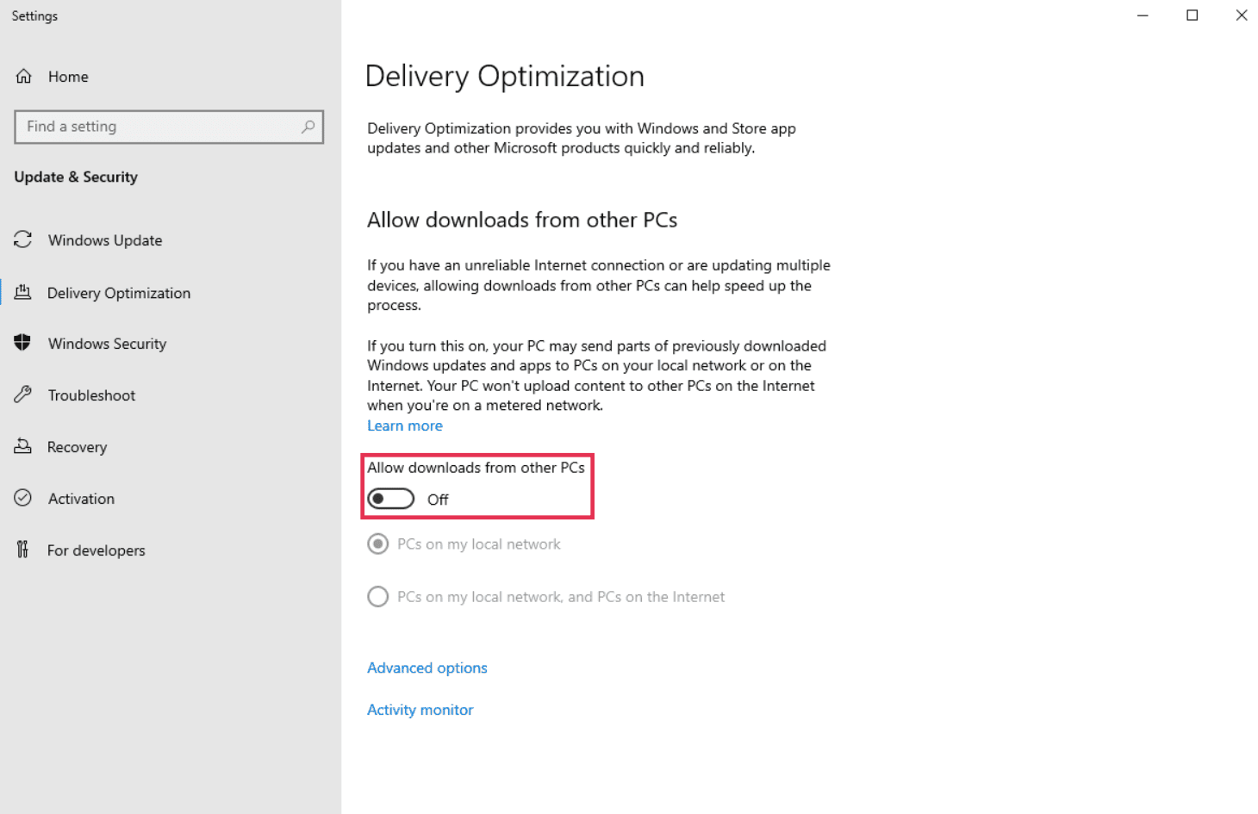The height and width of the screenshot is (814, 1258).
Task: Open Advanced options link
Action: point(427,668)
